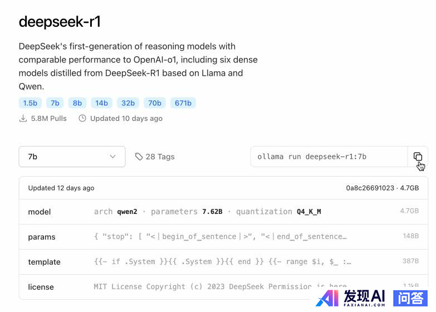
Task: Select the 7b size tag badge
Action: click(x=55, y=103)
